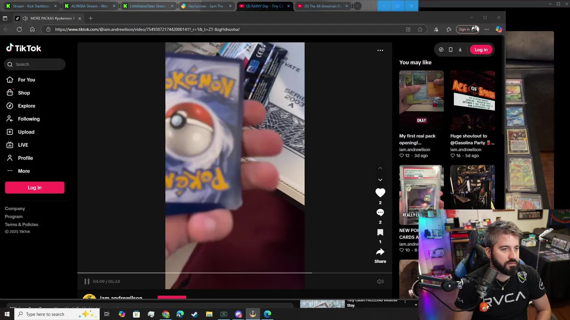
Task: Click the Edge Sign in profile button
Action: tap(468, 29)
